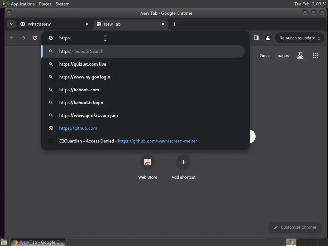Open the Places menu
This screenshot has height=246, width=328.
coord(45,4)
